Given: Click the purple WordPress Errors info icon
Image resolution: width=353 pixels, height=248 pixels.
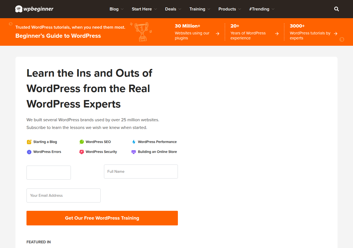Looking at the screenshot, I should pyautogui.click(x=29, y=152).
